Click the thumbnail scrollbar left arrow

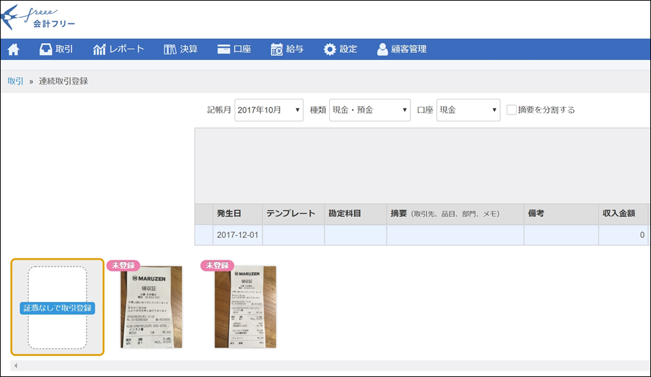(16, 366)
